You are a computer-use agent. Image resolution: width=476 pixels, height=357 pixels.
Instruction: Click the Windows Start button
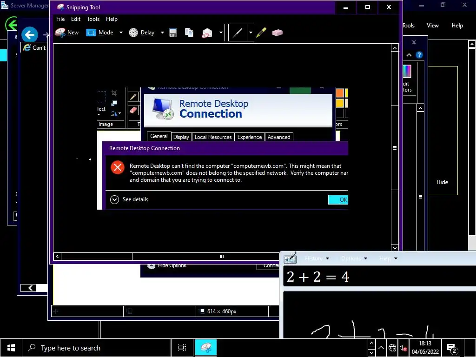tap(11, 348)
